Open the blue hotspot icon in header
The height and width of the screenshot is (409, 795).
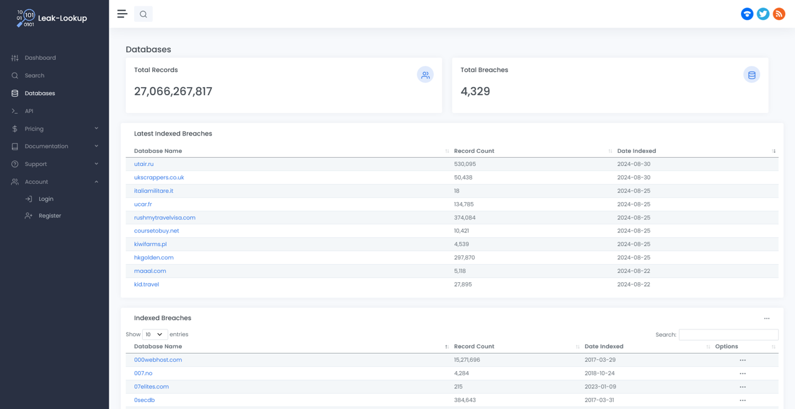747,14
